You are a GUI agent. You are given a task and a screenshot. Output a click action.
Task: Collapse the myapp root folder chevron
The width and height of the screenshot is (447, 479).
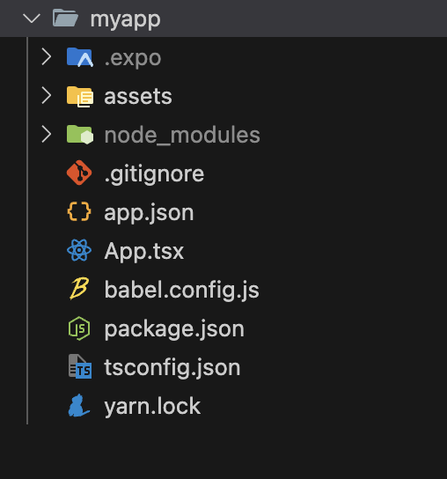pos(32,18)
